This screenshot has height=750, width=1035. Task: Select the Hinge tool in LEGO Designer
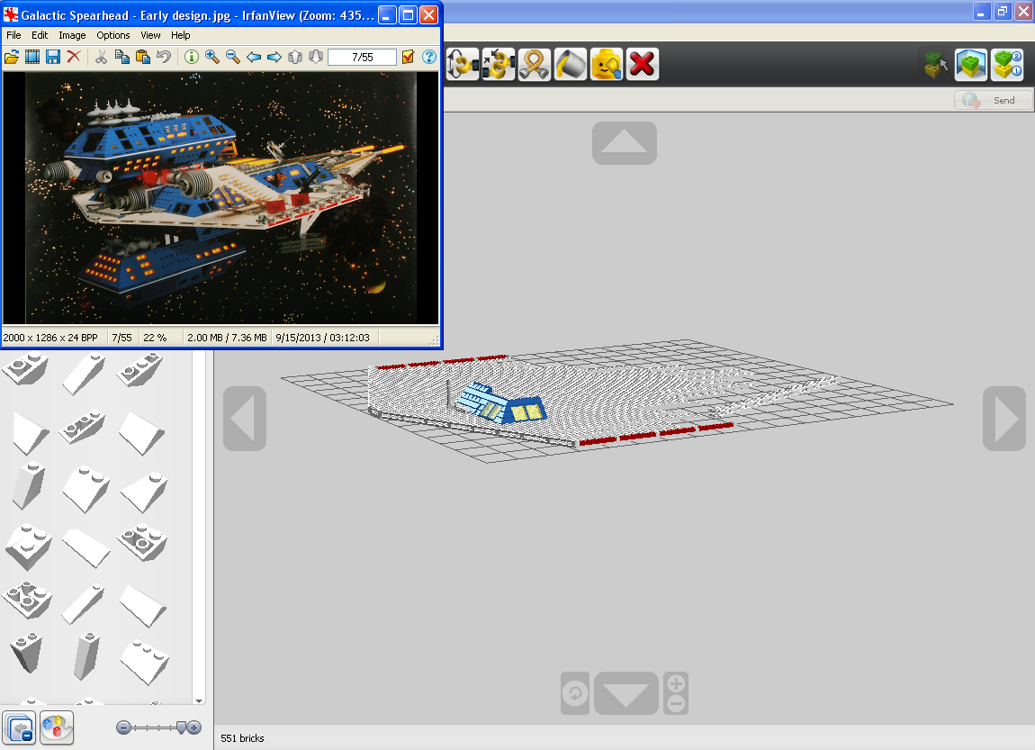(463, 64)
